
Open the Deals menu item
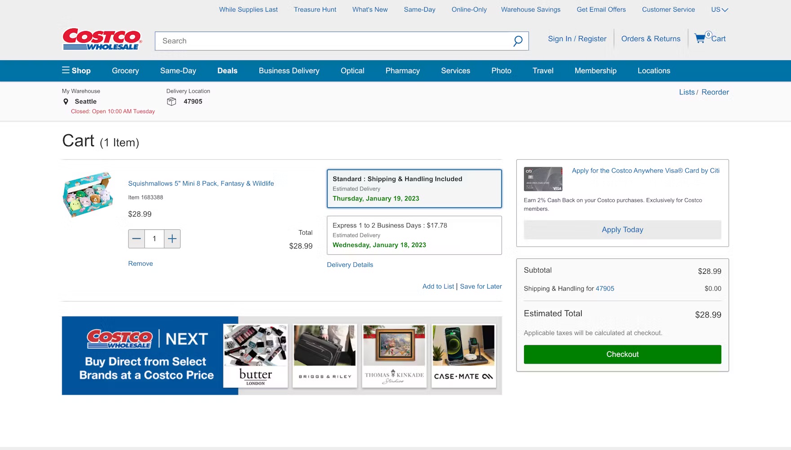click(227, 71)
